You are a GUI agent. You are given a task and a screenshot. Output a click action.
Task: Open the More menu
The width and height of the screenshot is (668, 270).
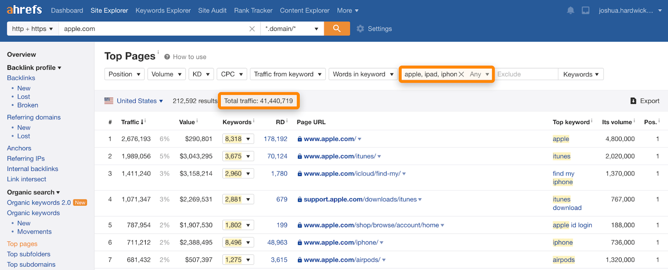click(348, 10)
